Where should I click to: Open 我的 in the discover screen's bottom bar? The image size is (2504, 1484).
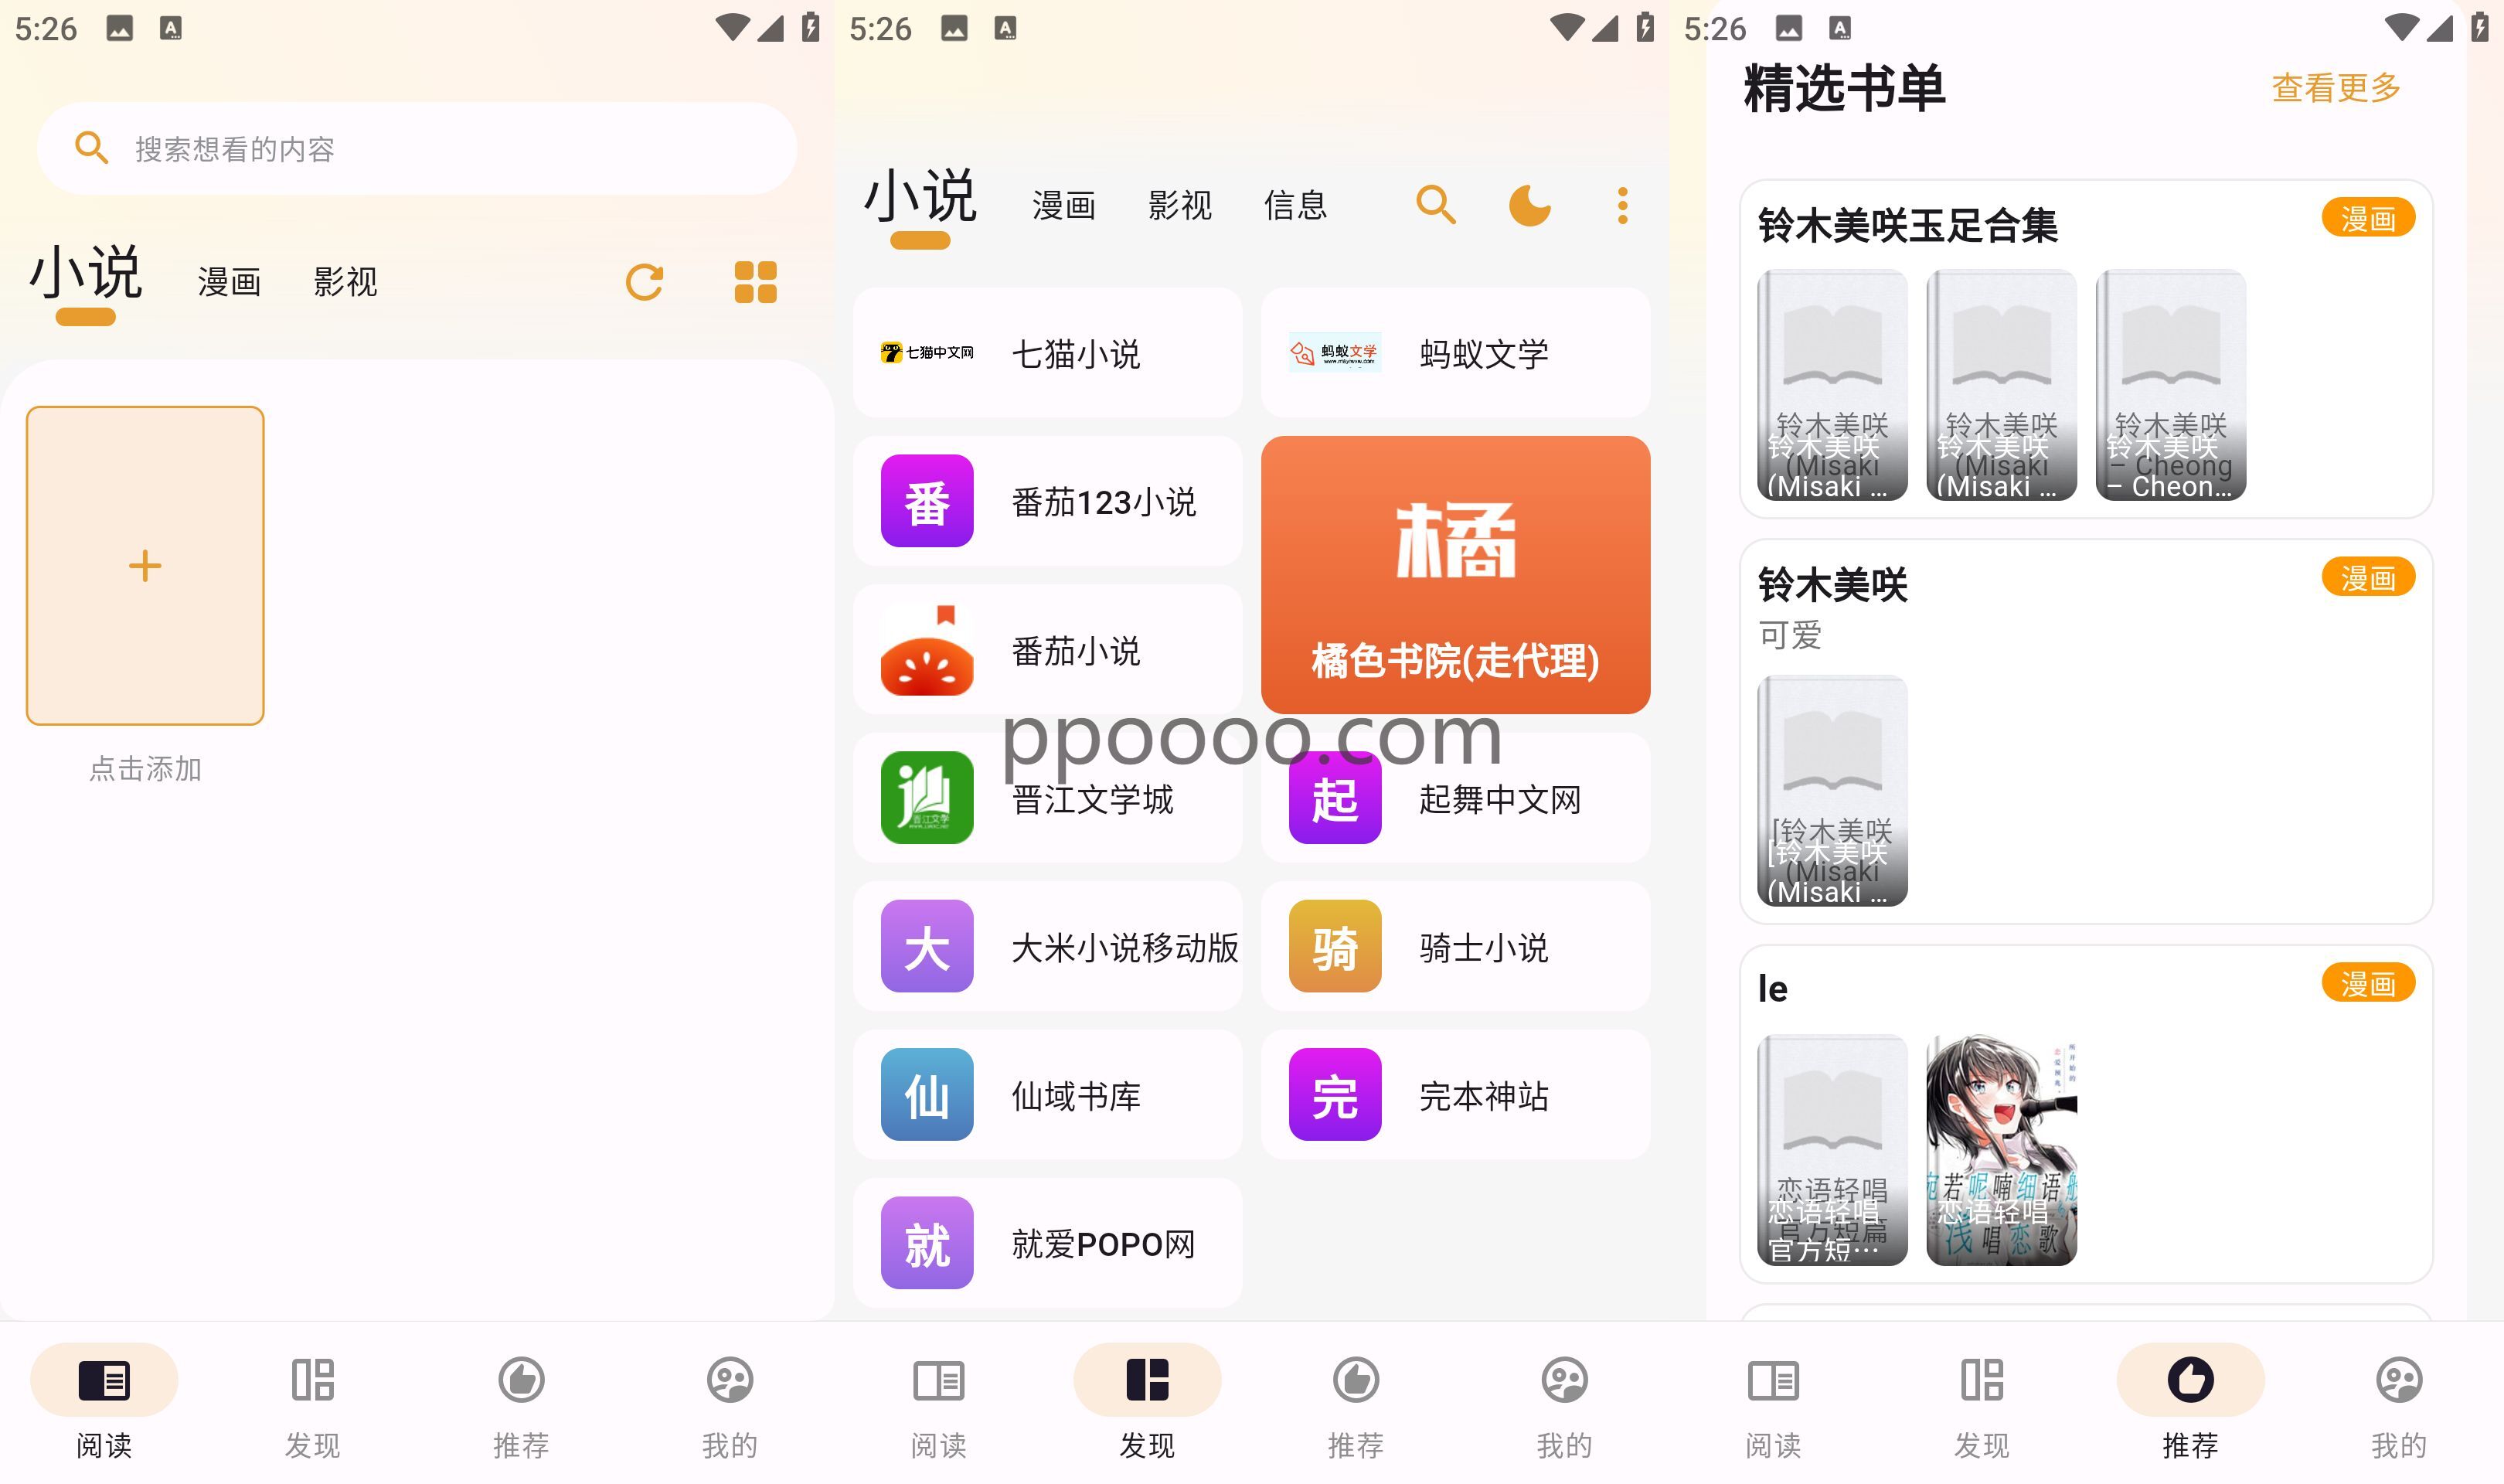pyautogui.click(x=1564, y=1402)
